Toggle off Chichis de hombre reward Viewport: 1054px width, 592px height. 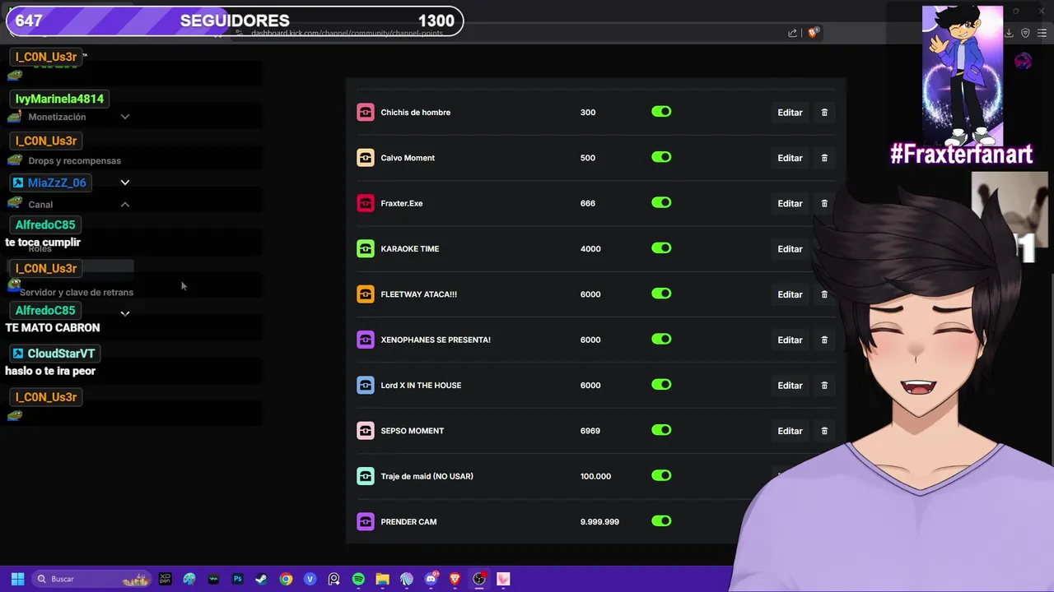[661, 112]
